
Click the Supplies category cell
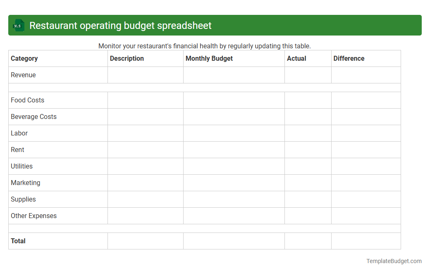pos(23,199)
